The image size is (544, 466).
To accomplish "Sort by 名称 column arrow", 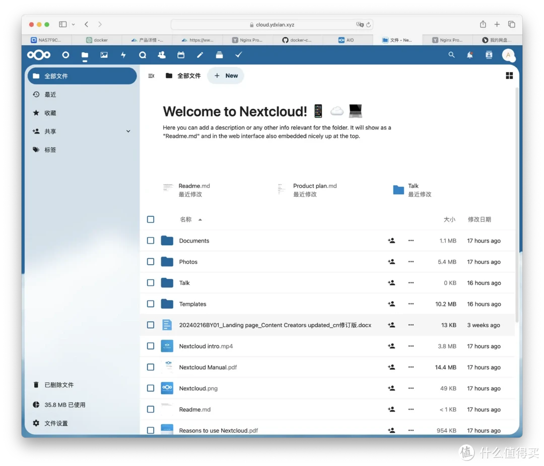I will coord(200,220).
